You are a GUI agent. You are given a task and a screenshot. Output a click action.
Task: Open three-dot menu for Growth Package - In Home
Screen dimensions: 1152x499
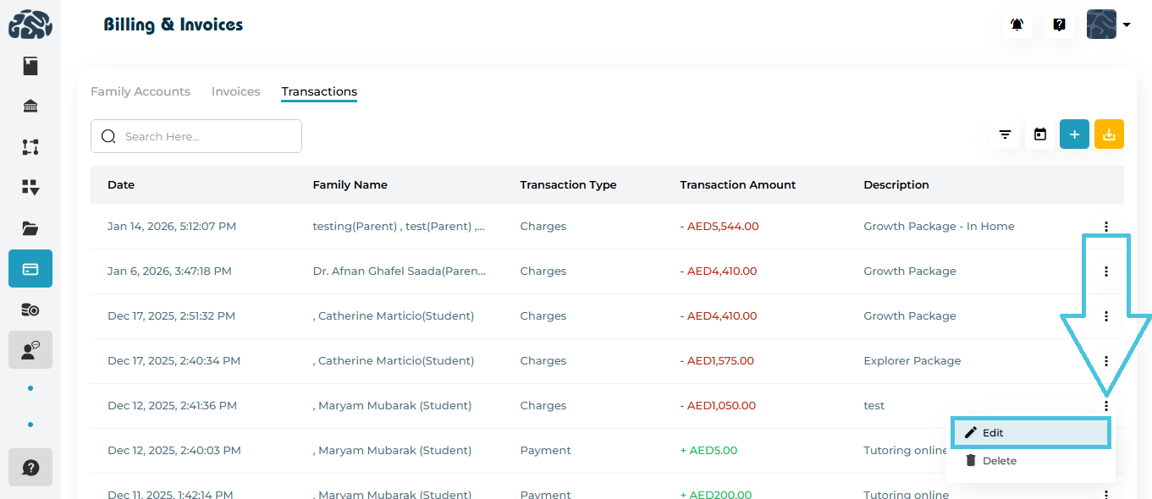[1105, 227]
